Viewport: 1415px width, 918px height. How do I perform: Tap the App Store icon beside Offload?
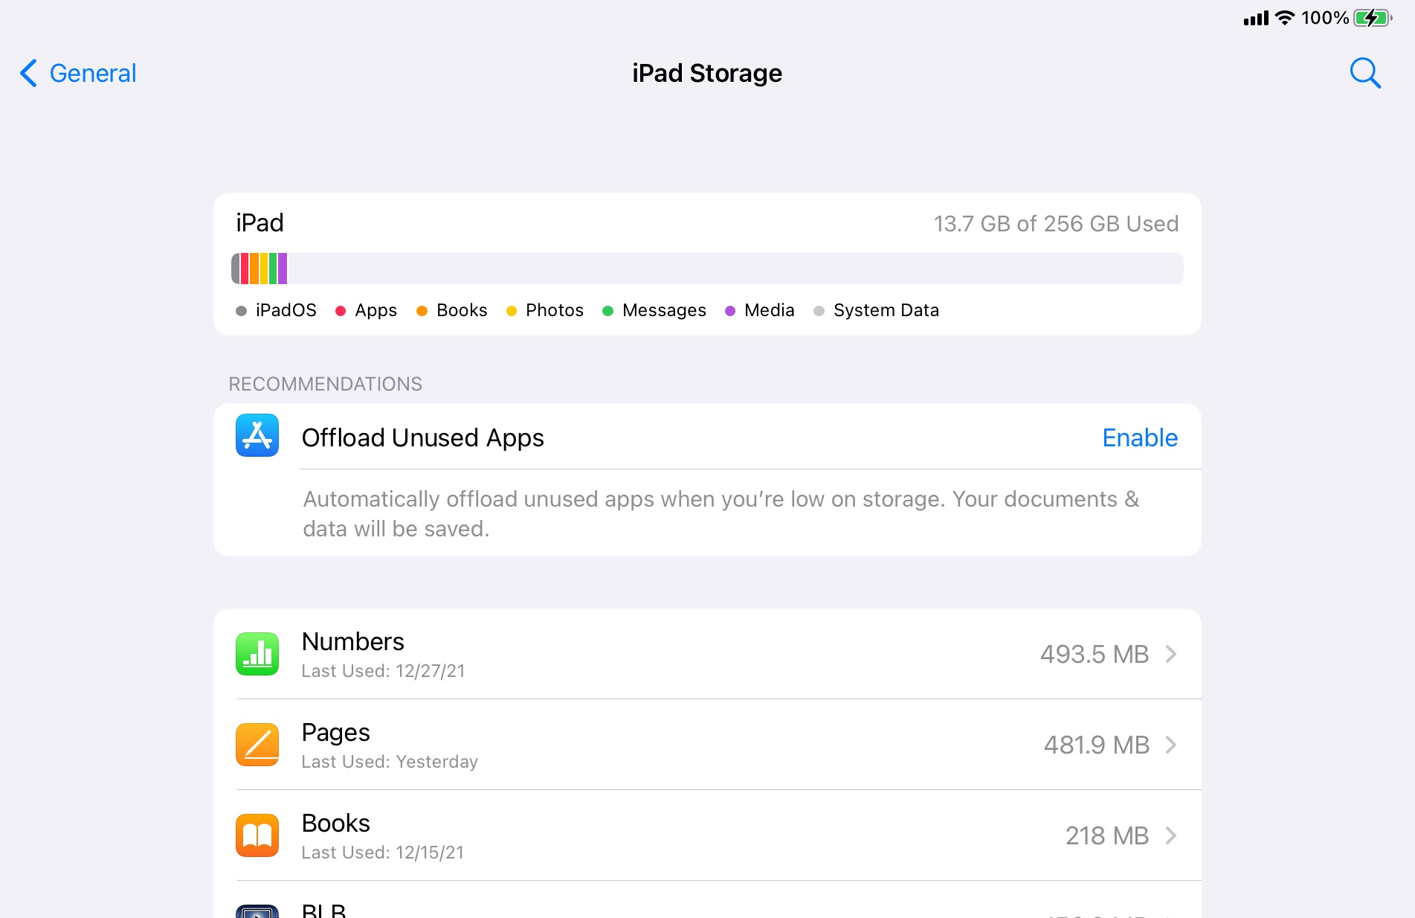coord(257,435)
